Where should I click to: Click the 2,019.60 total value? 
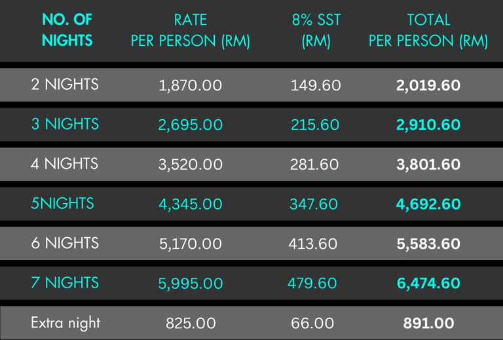pyautogui.click(x=428, y=85)
